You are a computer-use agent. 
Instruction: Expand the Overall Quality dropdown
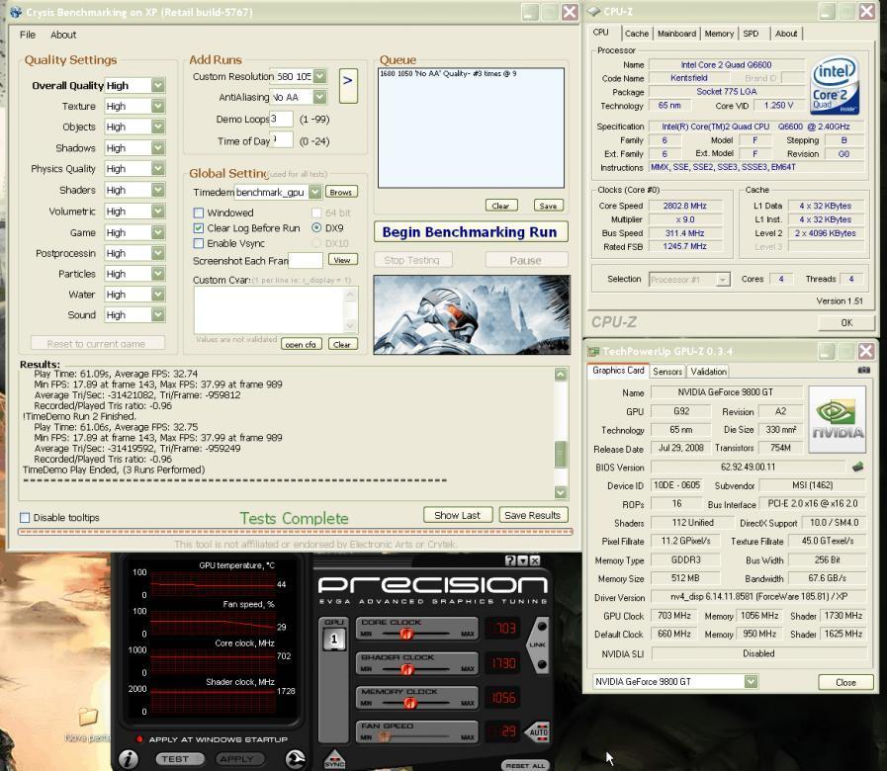coord(157,86)
